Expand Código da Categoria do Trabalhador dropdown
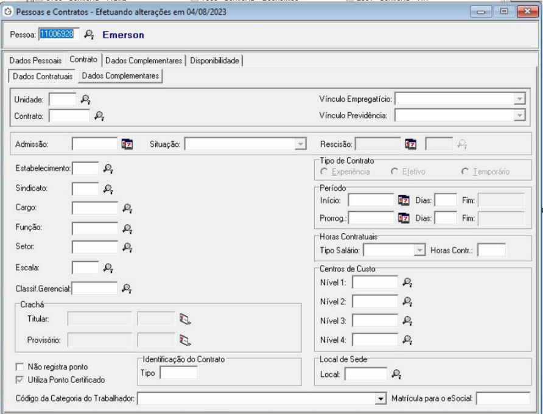Screen dimensions: 543x414 pyautogui.click(x=381, y=399)
